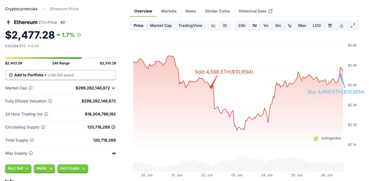Open the Wallet dropdown
Screen dimensions: 369x181
[45, 168]
